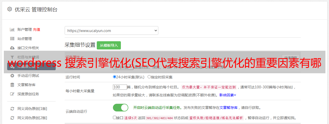
Task: Click the 采集细节设置 heading
Action: 80,45
